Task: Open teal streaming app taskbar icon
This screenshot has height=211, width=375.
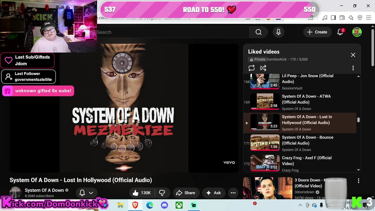Action: coord(194,205)
